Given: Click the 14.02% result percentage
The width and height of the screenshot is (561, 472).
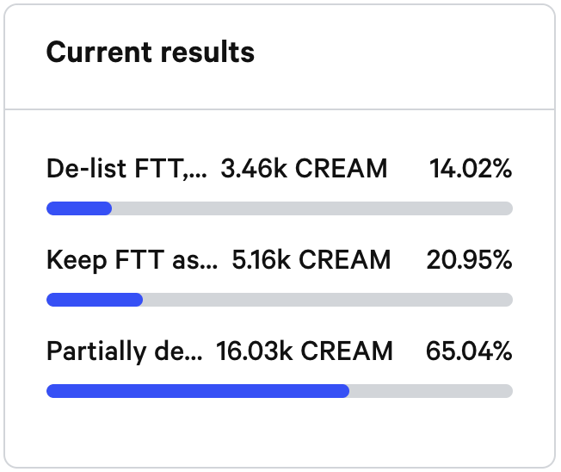Looking at the screenshot, I should tap(471, 168).
